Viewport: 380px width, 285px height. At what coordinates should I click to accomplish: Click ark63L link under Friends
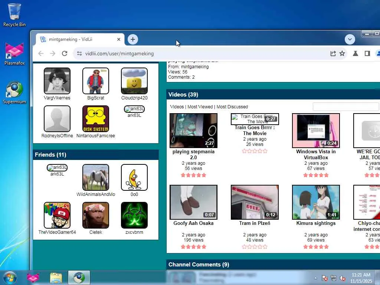(x=57, y=174)
